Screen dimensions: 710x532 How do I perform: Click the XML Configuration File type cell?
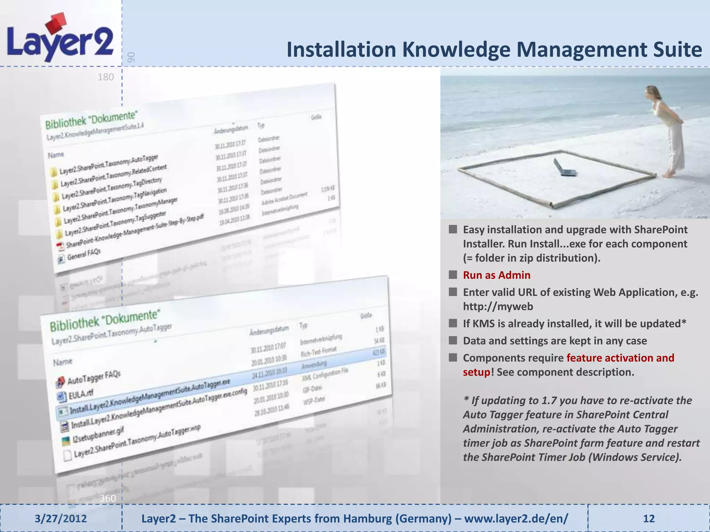point(325,375)
